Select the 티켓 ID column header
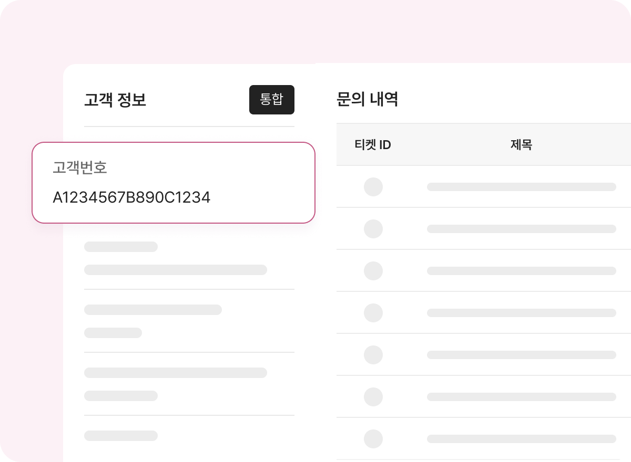The height and width of the screenshot is (462, 631). pyautogui.click(x=373, y=145)
